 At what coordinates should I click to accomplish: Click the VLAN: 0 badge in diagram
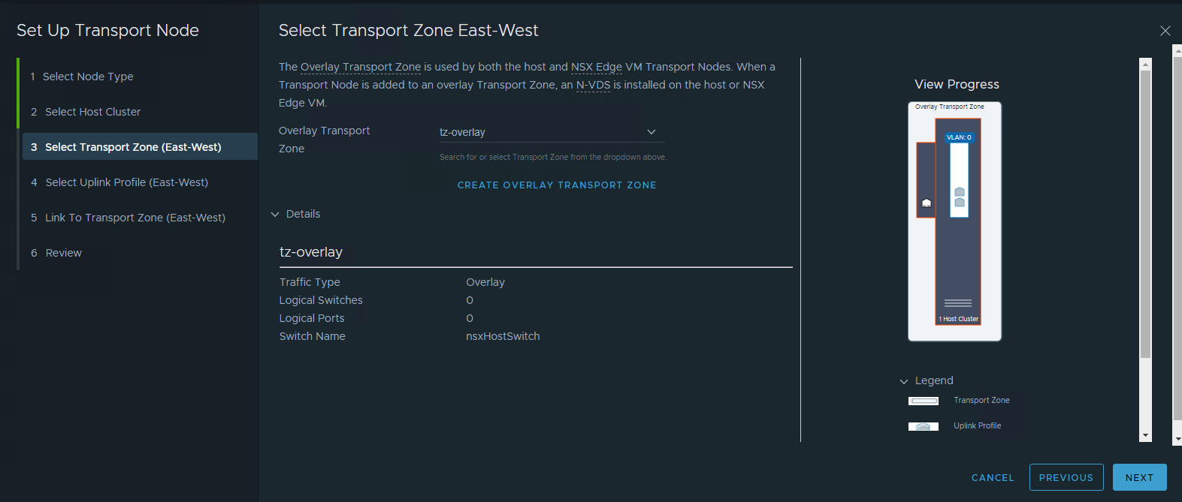pyautogui.click(x=959, y=137)
